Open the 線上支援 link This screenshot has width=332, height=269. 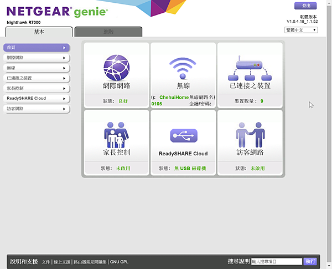click(62, 262)
